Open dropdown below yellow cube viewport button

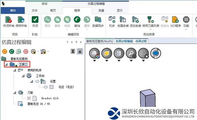(107, 61)
